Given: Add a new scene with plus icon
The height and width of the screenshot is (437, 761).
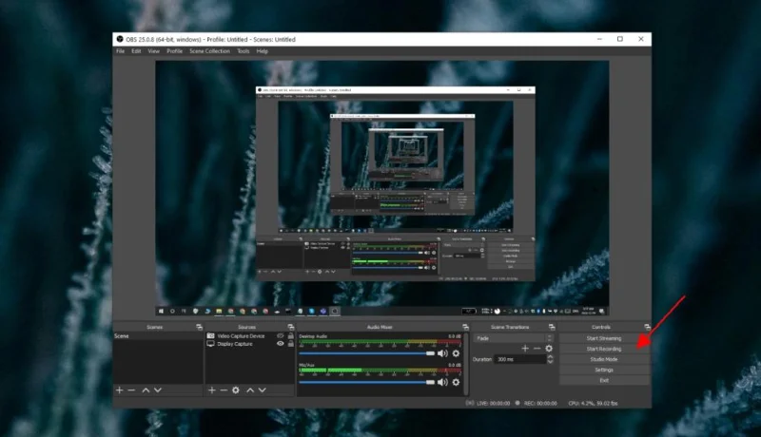Looking at the screenshot, I should click(x=120, y=390).
